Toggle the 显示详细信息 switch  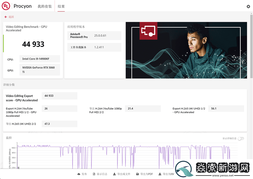tap(241, 139)
